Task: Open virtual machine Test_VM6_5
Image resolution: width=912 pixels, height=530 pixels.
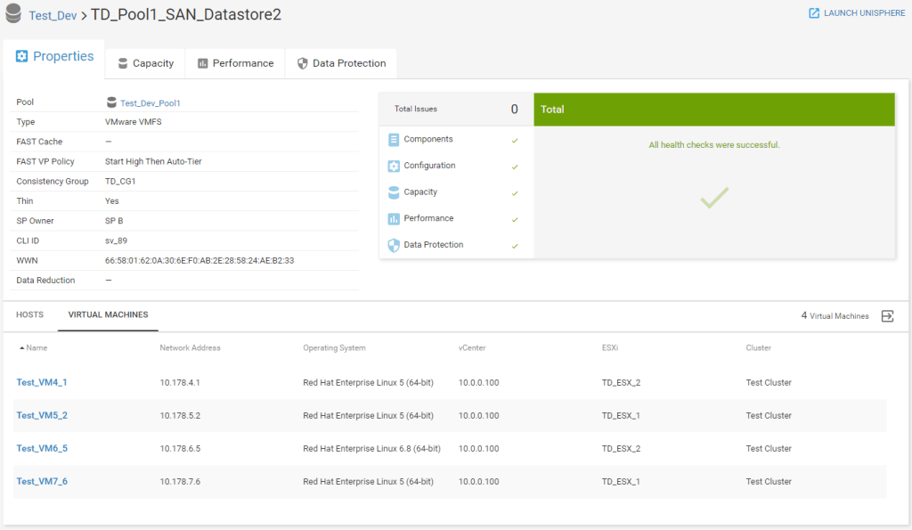Action: click(42, 449)
